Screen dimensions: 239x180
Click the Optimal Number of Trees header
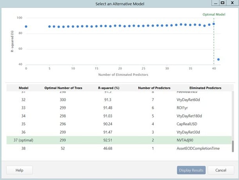click(62, 88)
